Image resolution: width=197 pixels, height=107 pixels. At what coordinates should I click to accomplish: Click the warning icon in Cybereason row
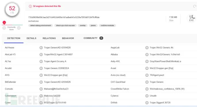(x=41, y=96)
